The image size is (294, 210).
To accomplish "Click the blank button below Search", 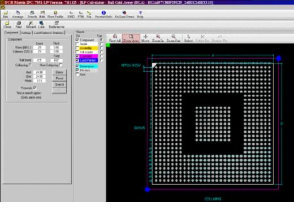I will pyautogui.click(x=59, y=90).
